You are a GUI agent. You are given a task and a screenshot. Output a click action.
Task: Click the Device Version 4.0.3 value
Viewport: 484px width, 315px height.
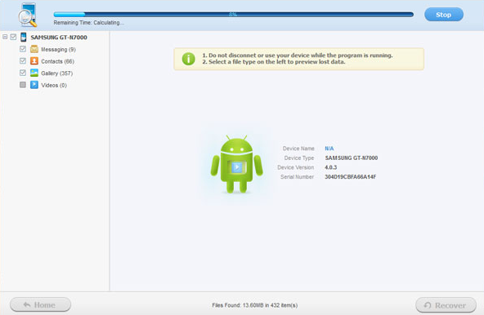[x=330, y=167]
